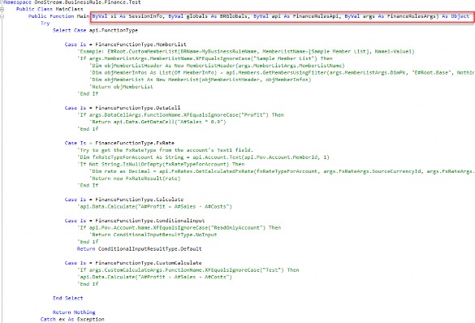This screenshot has height=323, width=475.
Task: Click 'Return ConditionalInputResultType.Default' line
Action: (139, 249)
